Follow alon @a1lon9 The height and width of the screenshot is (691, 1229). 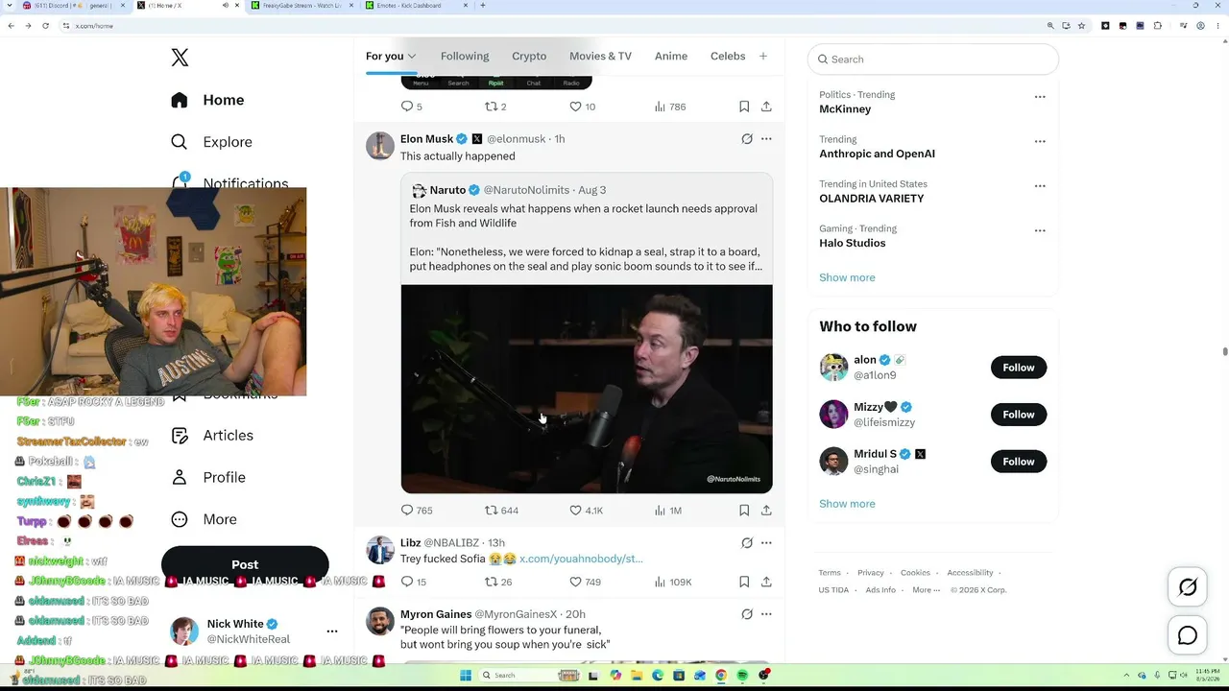tap(1019, 368)
